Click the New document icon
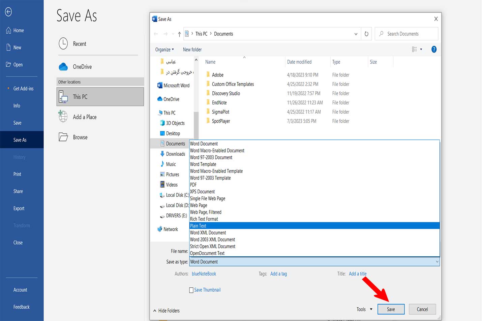The width and height of the screenshot is (482, 321). click(8, 47)
